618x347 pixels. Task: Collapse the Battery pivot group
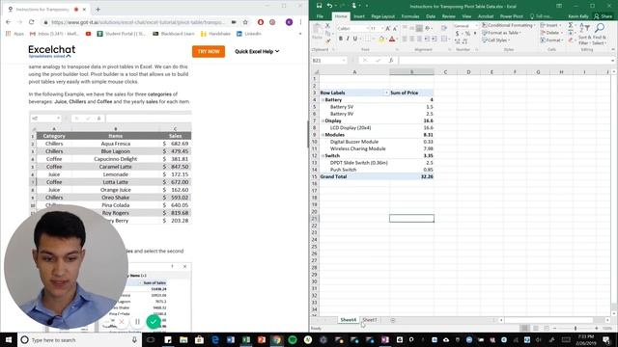tap(323, 100)
